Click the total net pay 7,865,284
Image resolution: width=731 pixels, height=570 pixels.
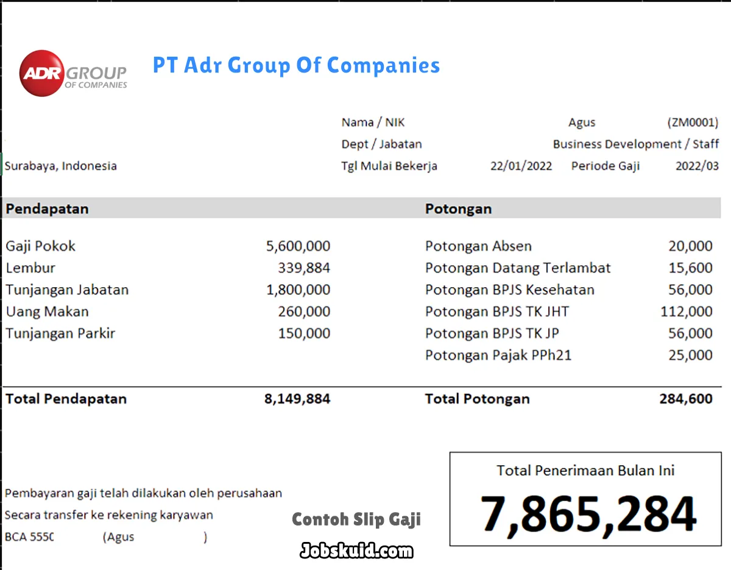click(588, 515)
